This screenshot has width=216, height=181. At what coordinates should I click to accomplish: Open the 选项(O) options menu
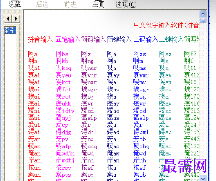[126, 4]
